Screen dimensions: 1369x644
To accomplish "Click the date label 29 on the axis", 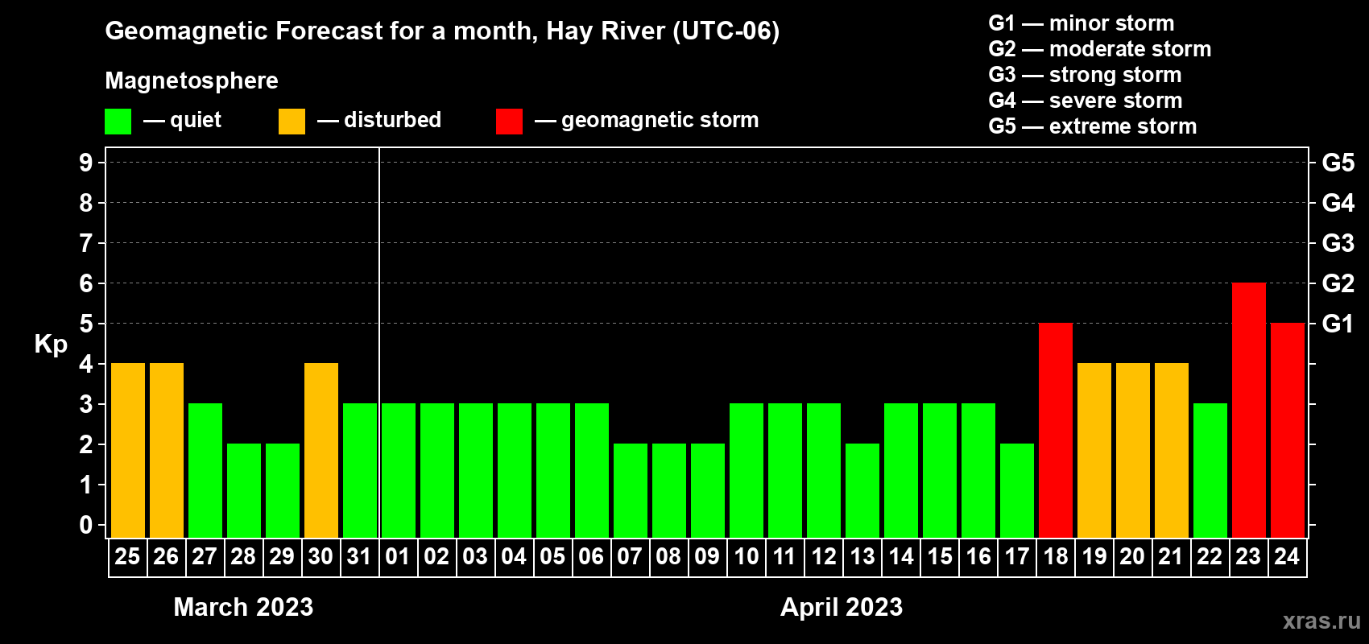I will (x=282, y=556).
